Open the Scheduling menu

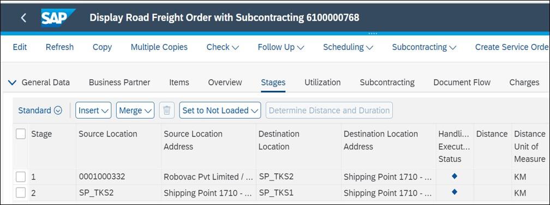click(348, 47)
